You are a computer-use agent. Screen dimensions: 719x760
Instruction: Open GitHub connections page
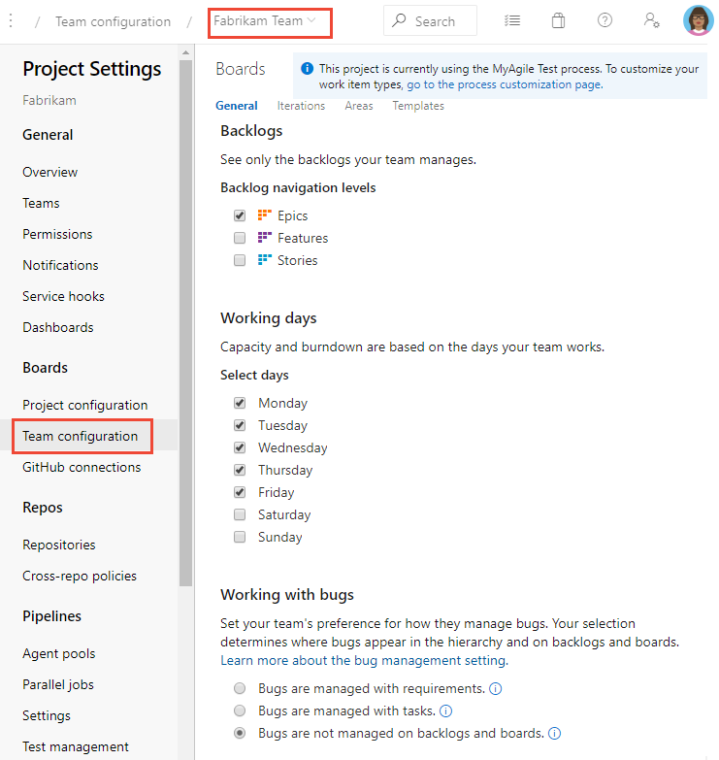tap(82, 467)
